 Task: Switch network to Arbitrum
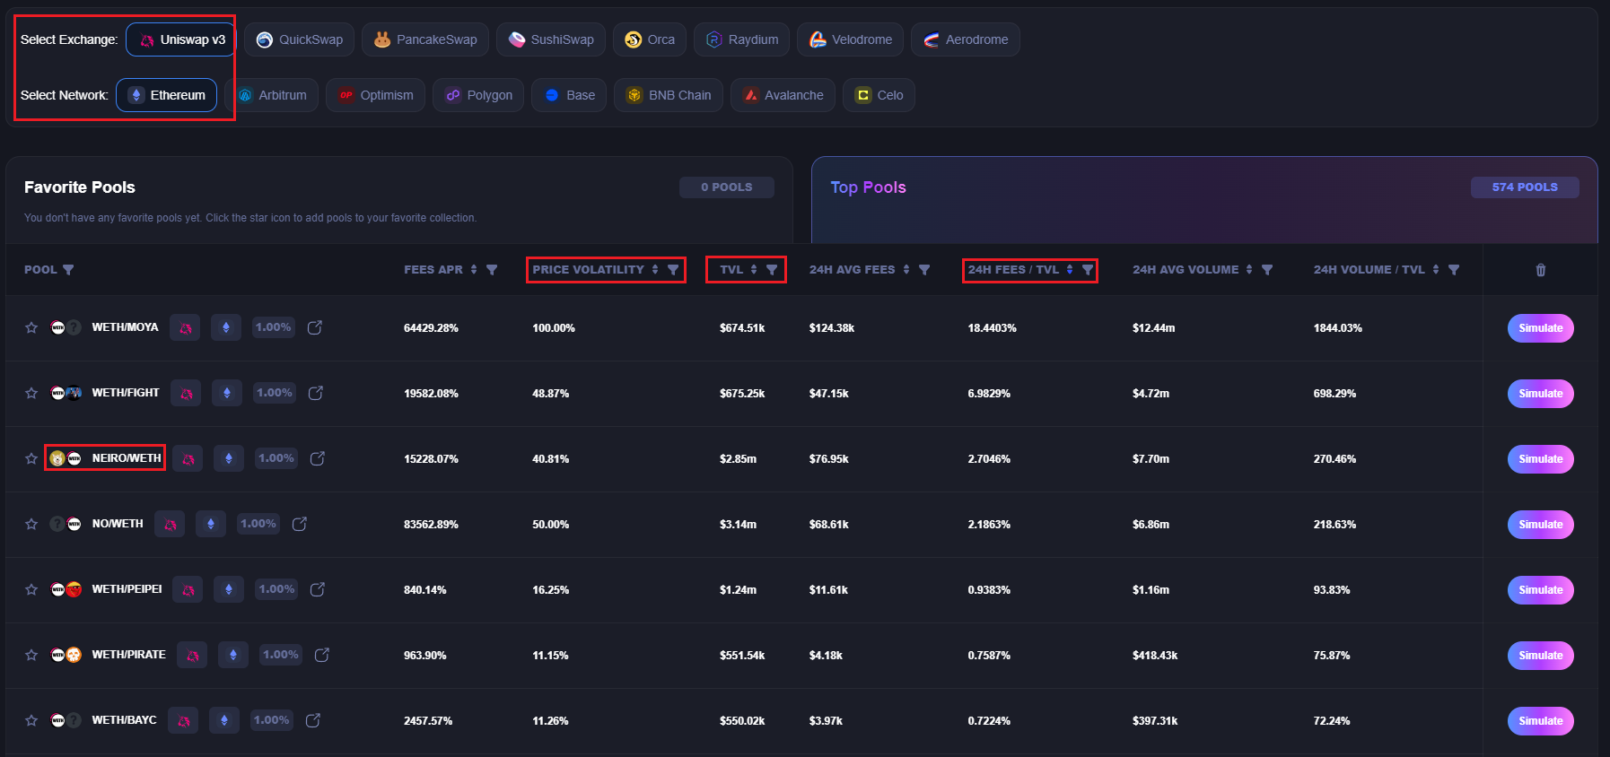[273, 96]
